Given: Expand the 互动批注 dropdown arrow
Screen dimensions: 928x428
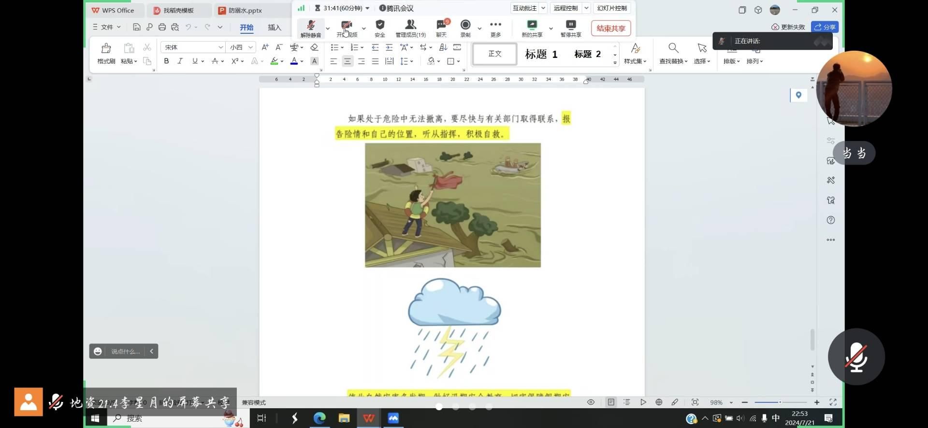Looking at the screenshot, I should point(543,8).
